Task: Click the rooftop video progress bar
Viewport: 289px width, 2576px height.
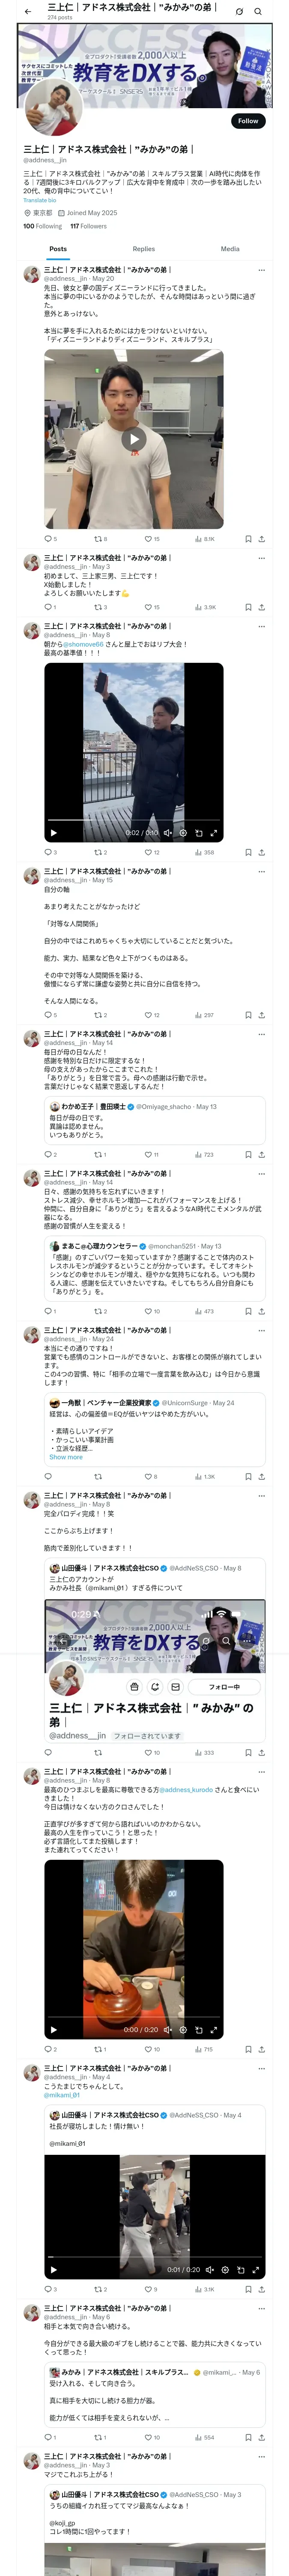Action: 134,820
